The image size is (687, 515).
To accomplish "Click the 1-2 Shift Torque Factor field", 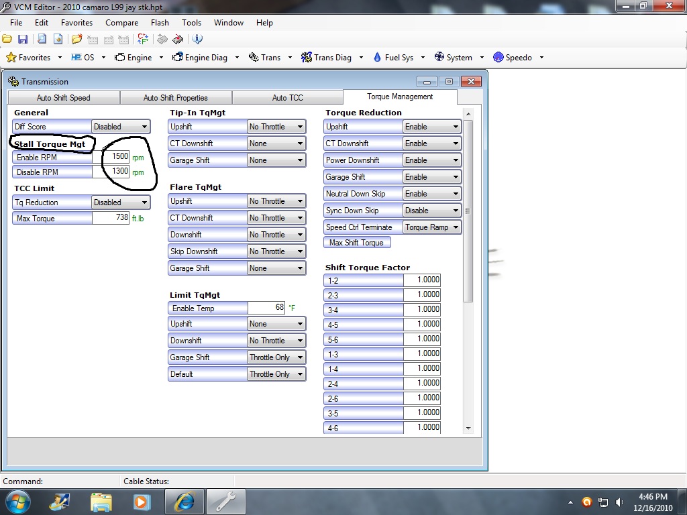I will pos(422,280).
